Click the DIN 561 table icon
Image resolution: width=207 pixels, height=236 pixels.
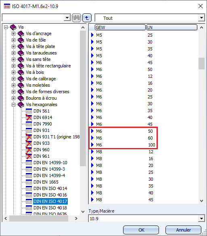click(29, 111)
